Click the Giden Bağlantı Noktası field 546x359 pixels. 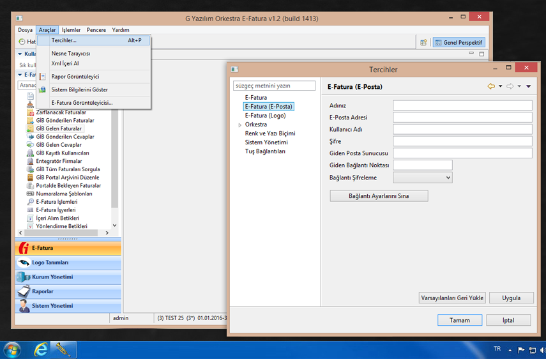point(423,165)
